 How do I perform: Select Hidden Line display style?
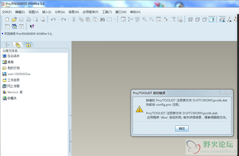point(198,19)
